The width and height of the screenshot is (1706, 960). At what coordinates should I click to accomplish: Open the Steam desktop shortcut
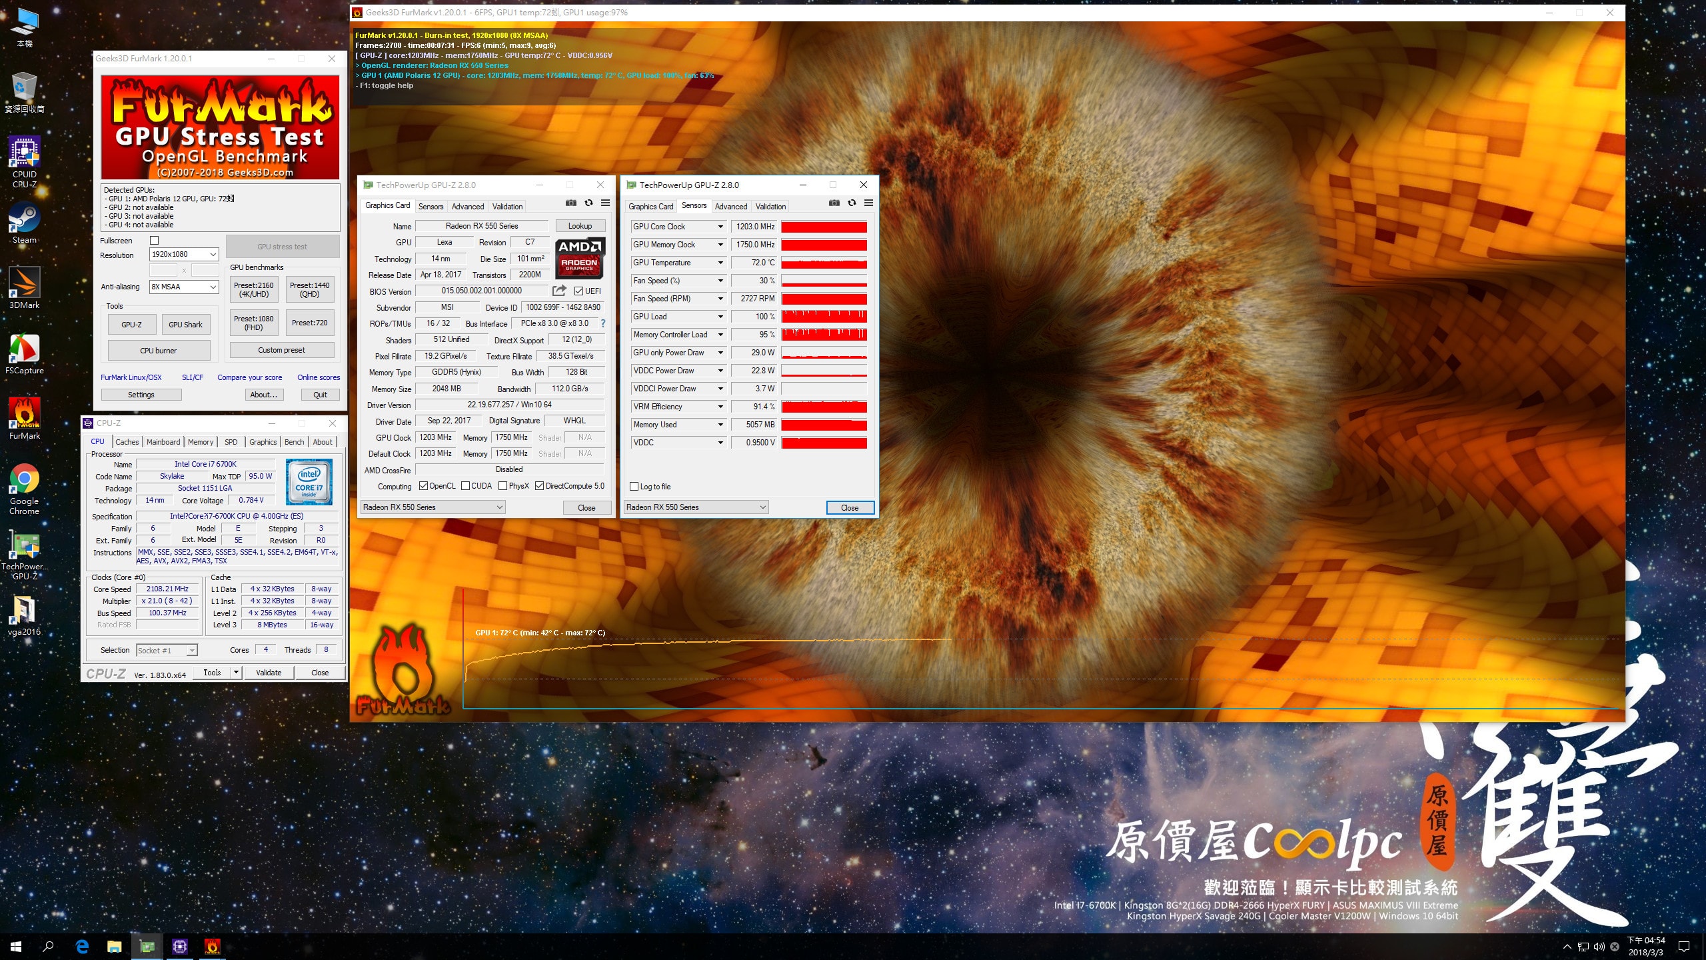25,223
